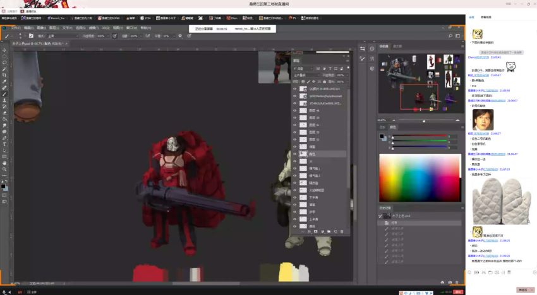Open the layer filter type dropdown

coord(303,68)
